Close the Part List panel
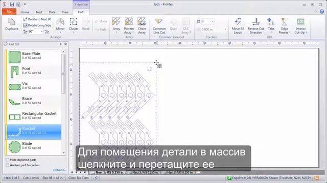The image size is (327, 183). (65, 44)
